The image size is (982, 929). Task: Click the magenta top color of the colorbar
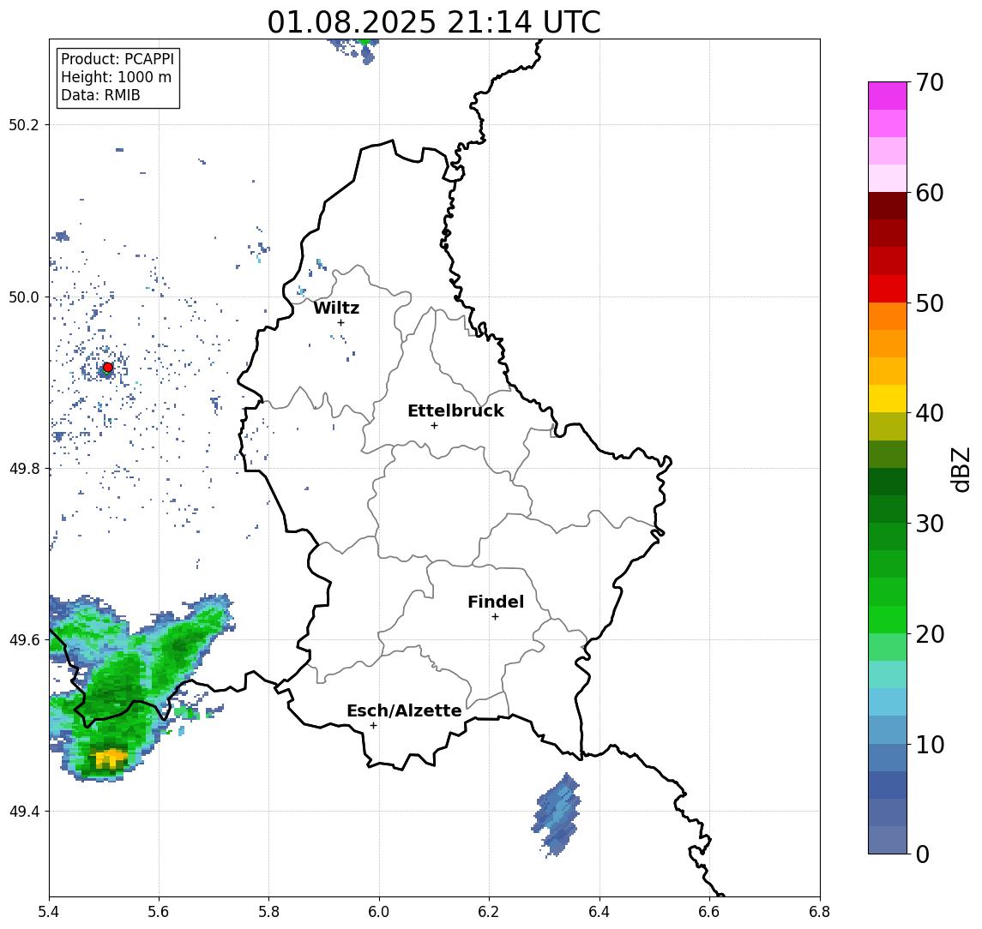pyautogui.click(x=888, y=95)
